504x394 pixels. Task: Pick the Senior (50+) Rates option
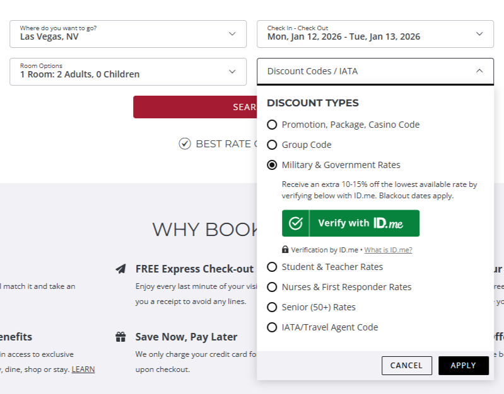tap(272, 307)
